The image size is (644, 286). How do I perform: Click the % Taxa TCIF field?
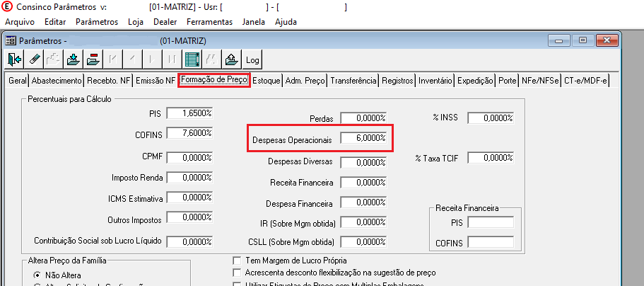(491, 158)
